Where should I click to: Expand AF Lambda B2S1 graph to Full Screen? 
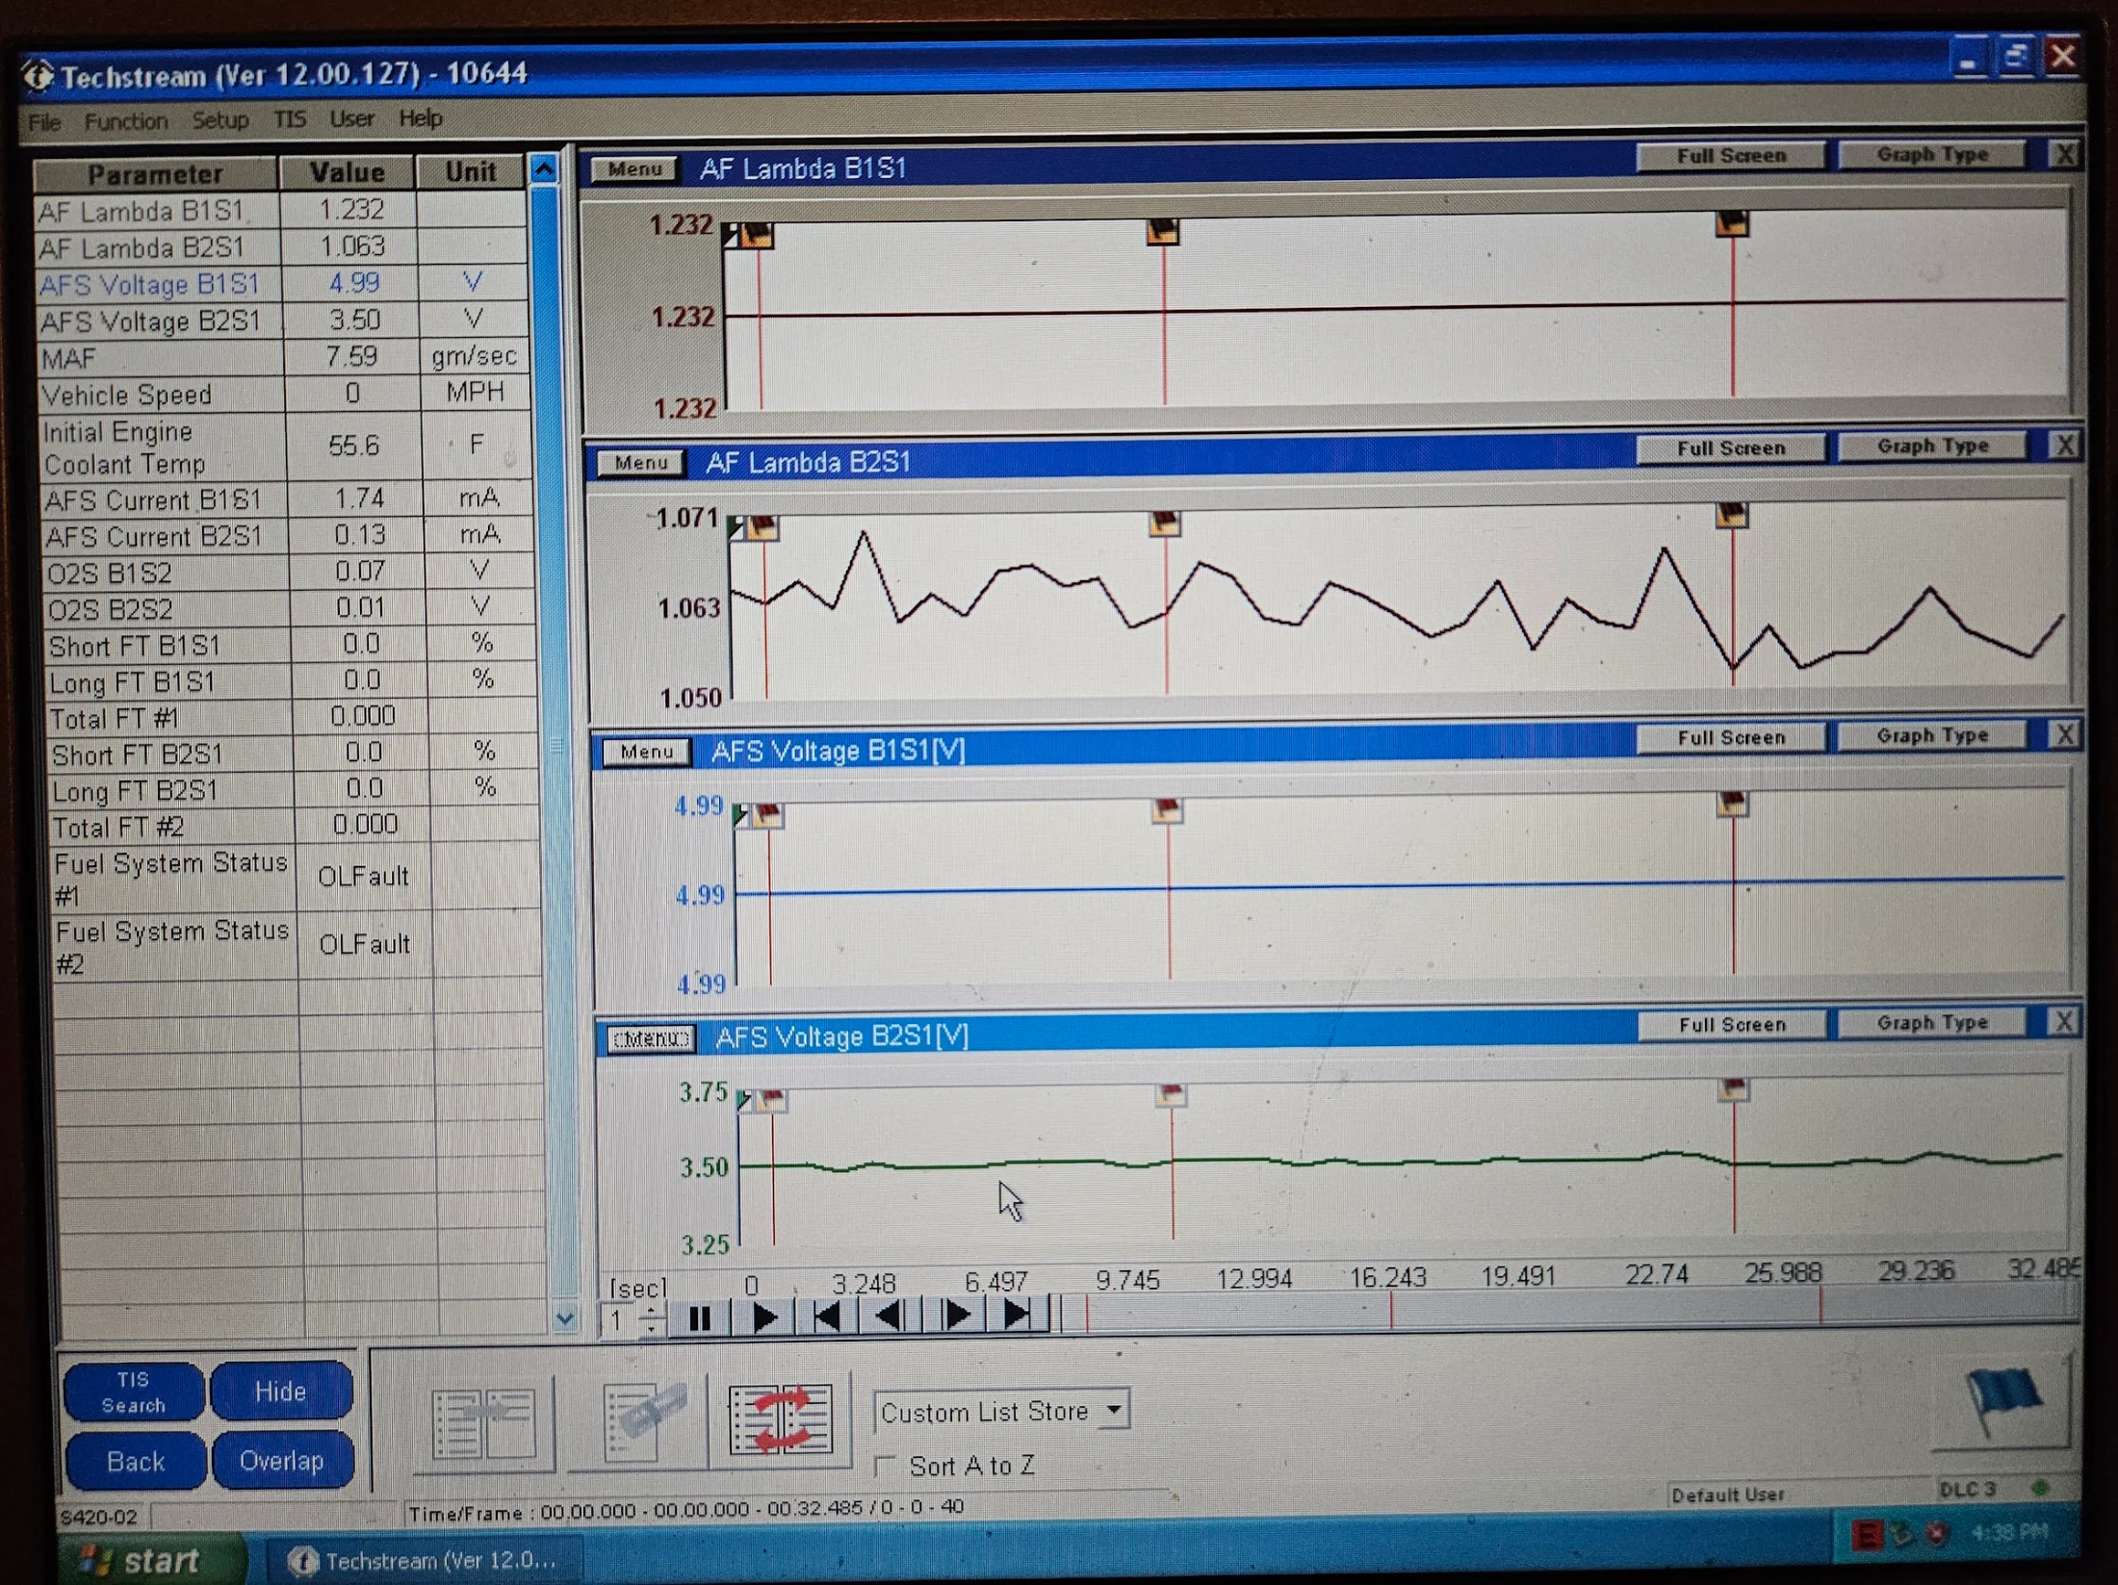pos(1731,448)
